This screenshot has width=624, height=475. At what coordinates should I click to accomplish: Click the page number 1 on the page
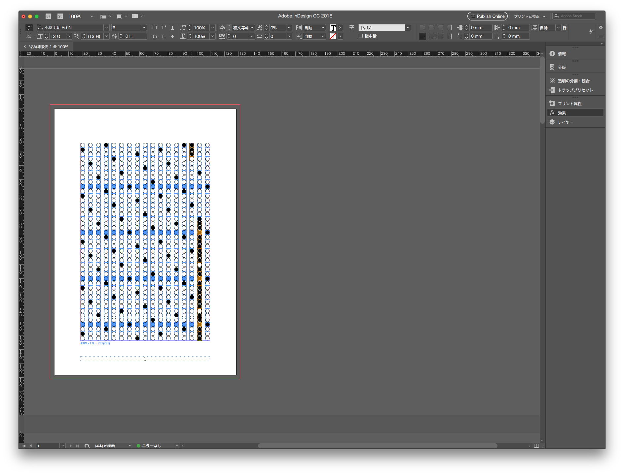[x=145, y=359]
